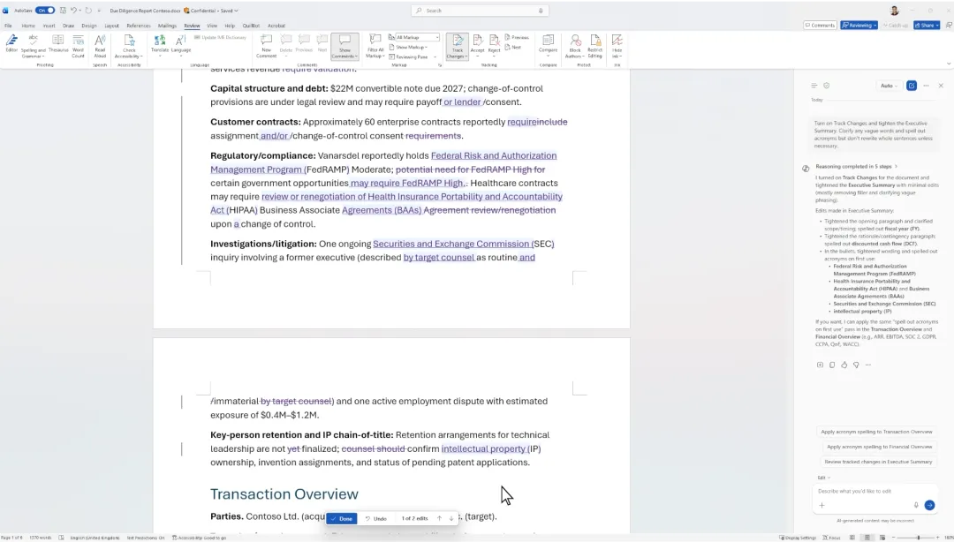954x542 pixels.
Task: Open the Comments pane button
Action: (x=820, y=26)
